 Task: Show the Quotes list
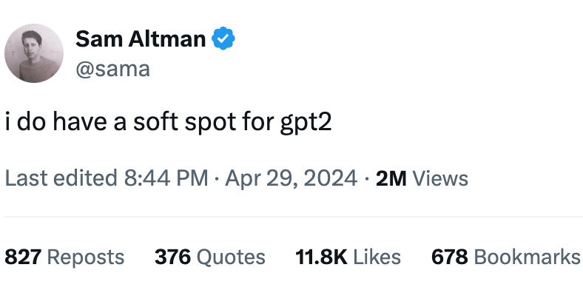pyautogui.click(x=231, y=257)
